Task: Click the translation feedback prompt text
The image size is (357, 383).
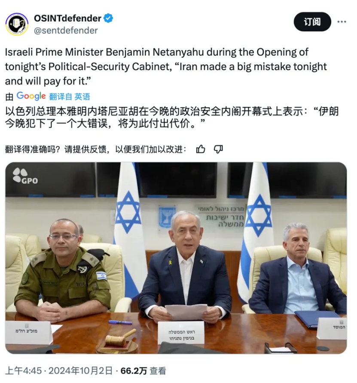Action: 95,149
